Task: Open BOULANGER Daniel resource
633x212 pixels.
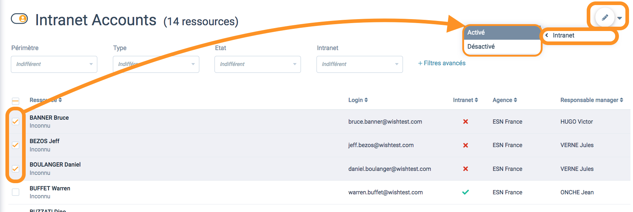Action: [x=55, y=164]
